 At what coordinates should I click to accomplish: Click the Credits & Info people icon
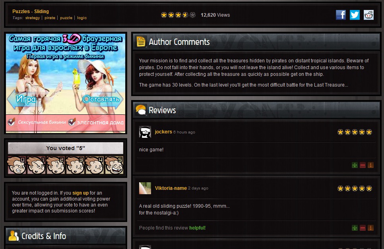pyautogui.click(x=14, y=236)
